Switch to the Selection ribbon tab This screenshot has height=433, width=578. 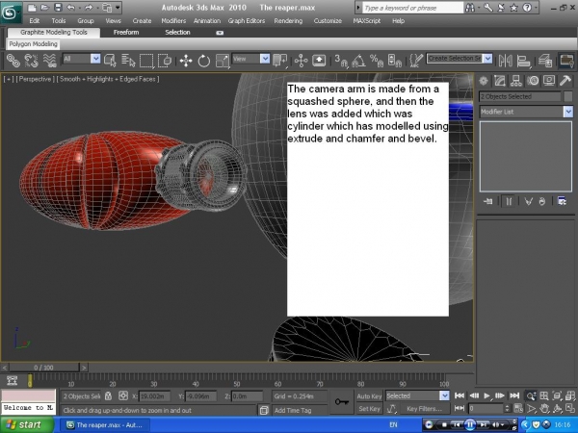177,33
